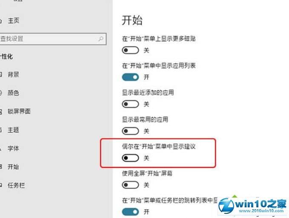
Task: Click the Background (背景) sidebar icon
Action: [1, 74]
